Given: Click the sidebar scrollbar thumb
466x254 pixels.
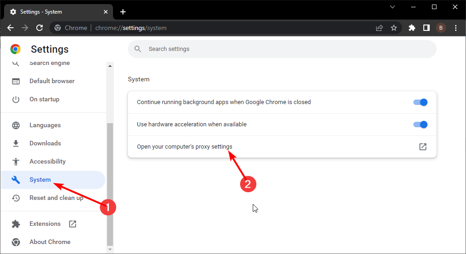Looking at the screenshot, I should tap(110, 184).
